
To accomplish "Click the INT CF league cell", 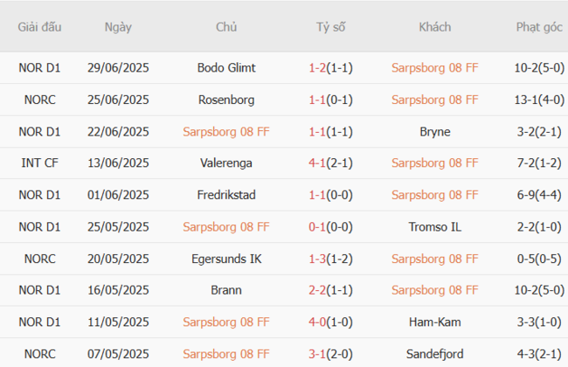I will 39,163.
